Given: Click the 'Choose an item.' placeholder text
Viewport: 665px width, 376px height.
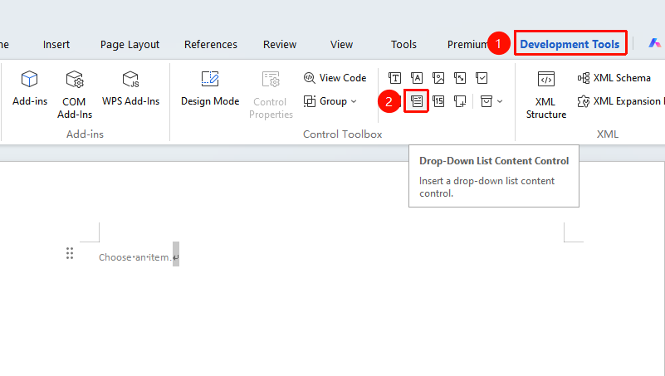Looking at the screenshot, I should [134, 257].
